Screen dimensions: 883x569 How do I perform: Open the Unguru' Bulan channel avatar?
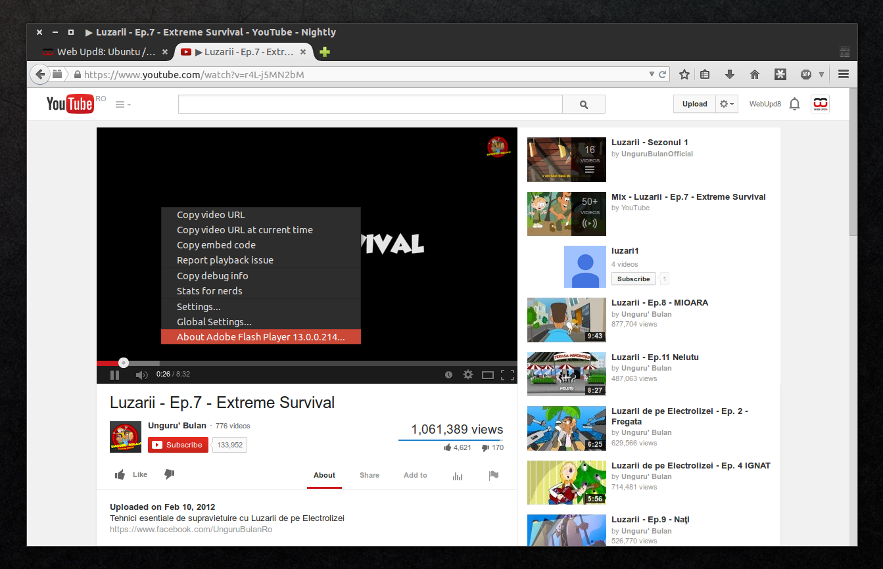point(126,437)
